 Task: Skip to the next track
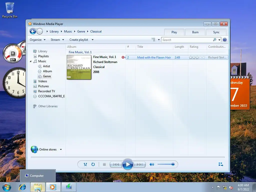point(139,164)
